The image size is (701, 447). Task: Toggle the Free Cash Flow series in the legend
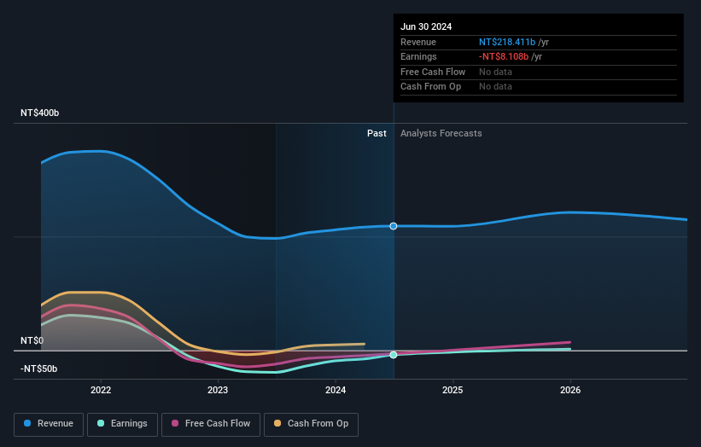pos(211,424)
